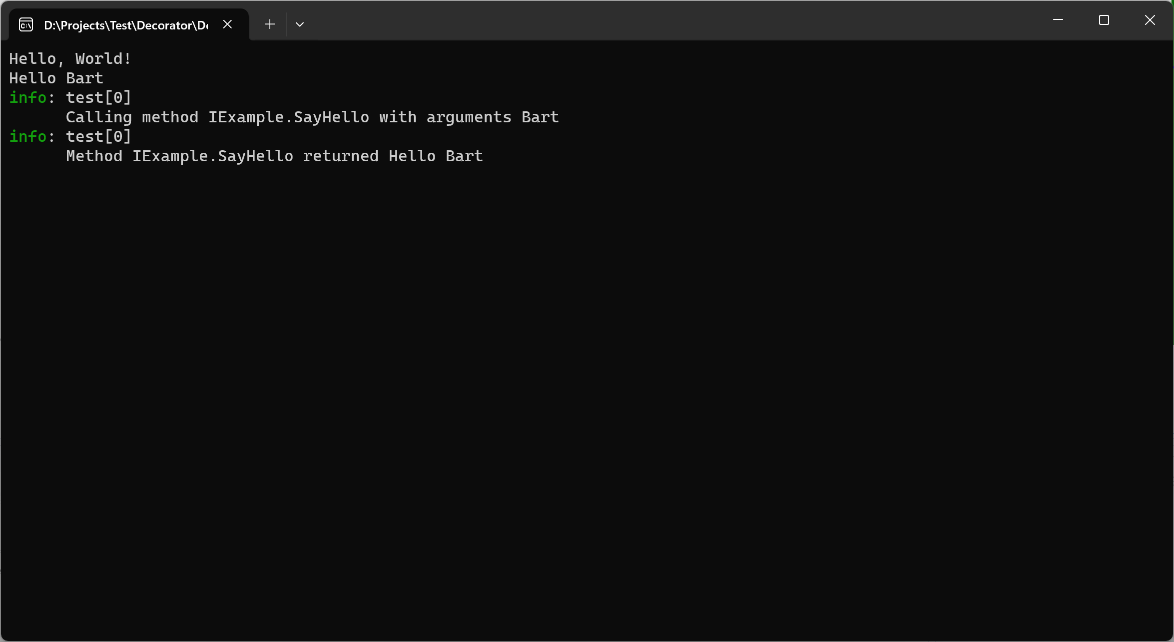This screenshot has width=1174, height=642.
Task: Close the D:\Projects\Test\Decorator tab
Action: tap(227, 24)
